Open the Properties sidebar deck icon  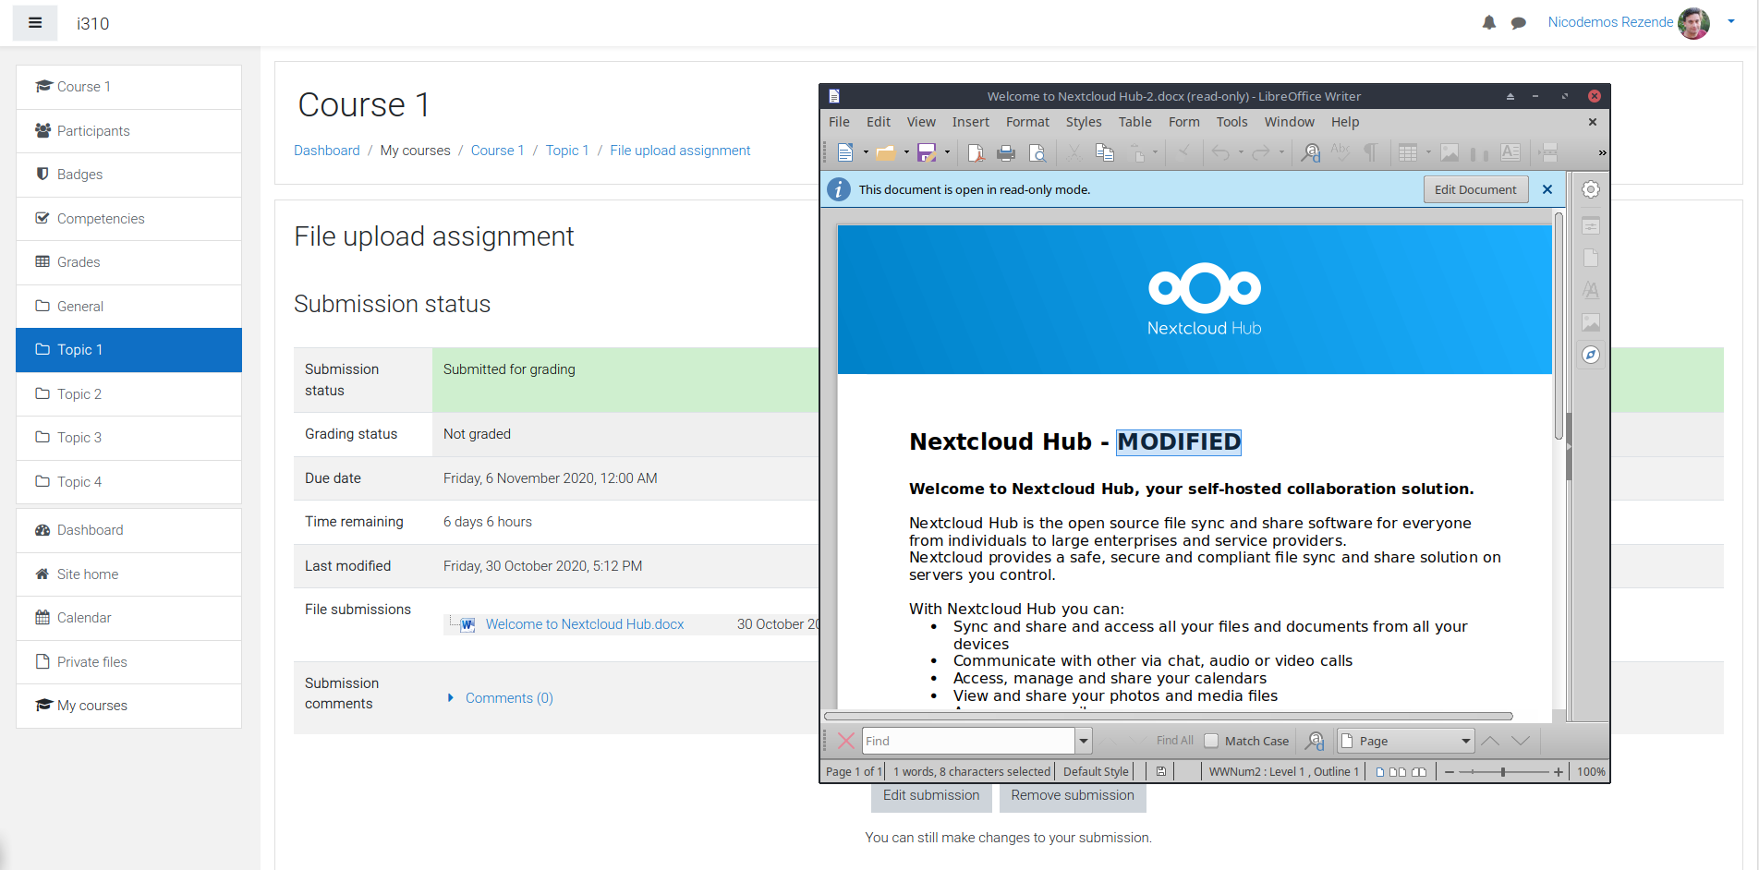1590,225
